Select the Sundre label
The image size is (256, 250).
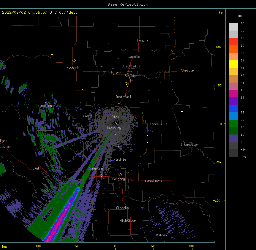click(87, 116)
